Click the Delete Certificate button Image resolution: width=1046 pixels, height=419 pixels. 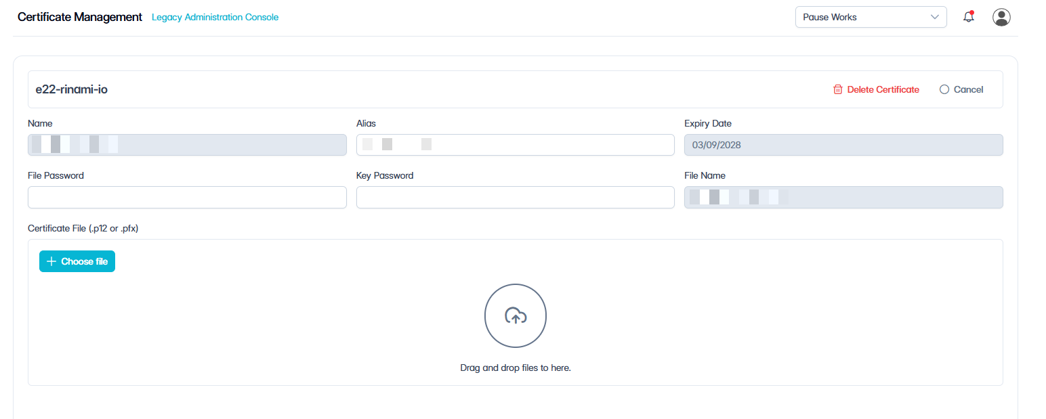876,89
